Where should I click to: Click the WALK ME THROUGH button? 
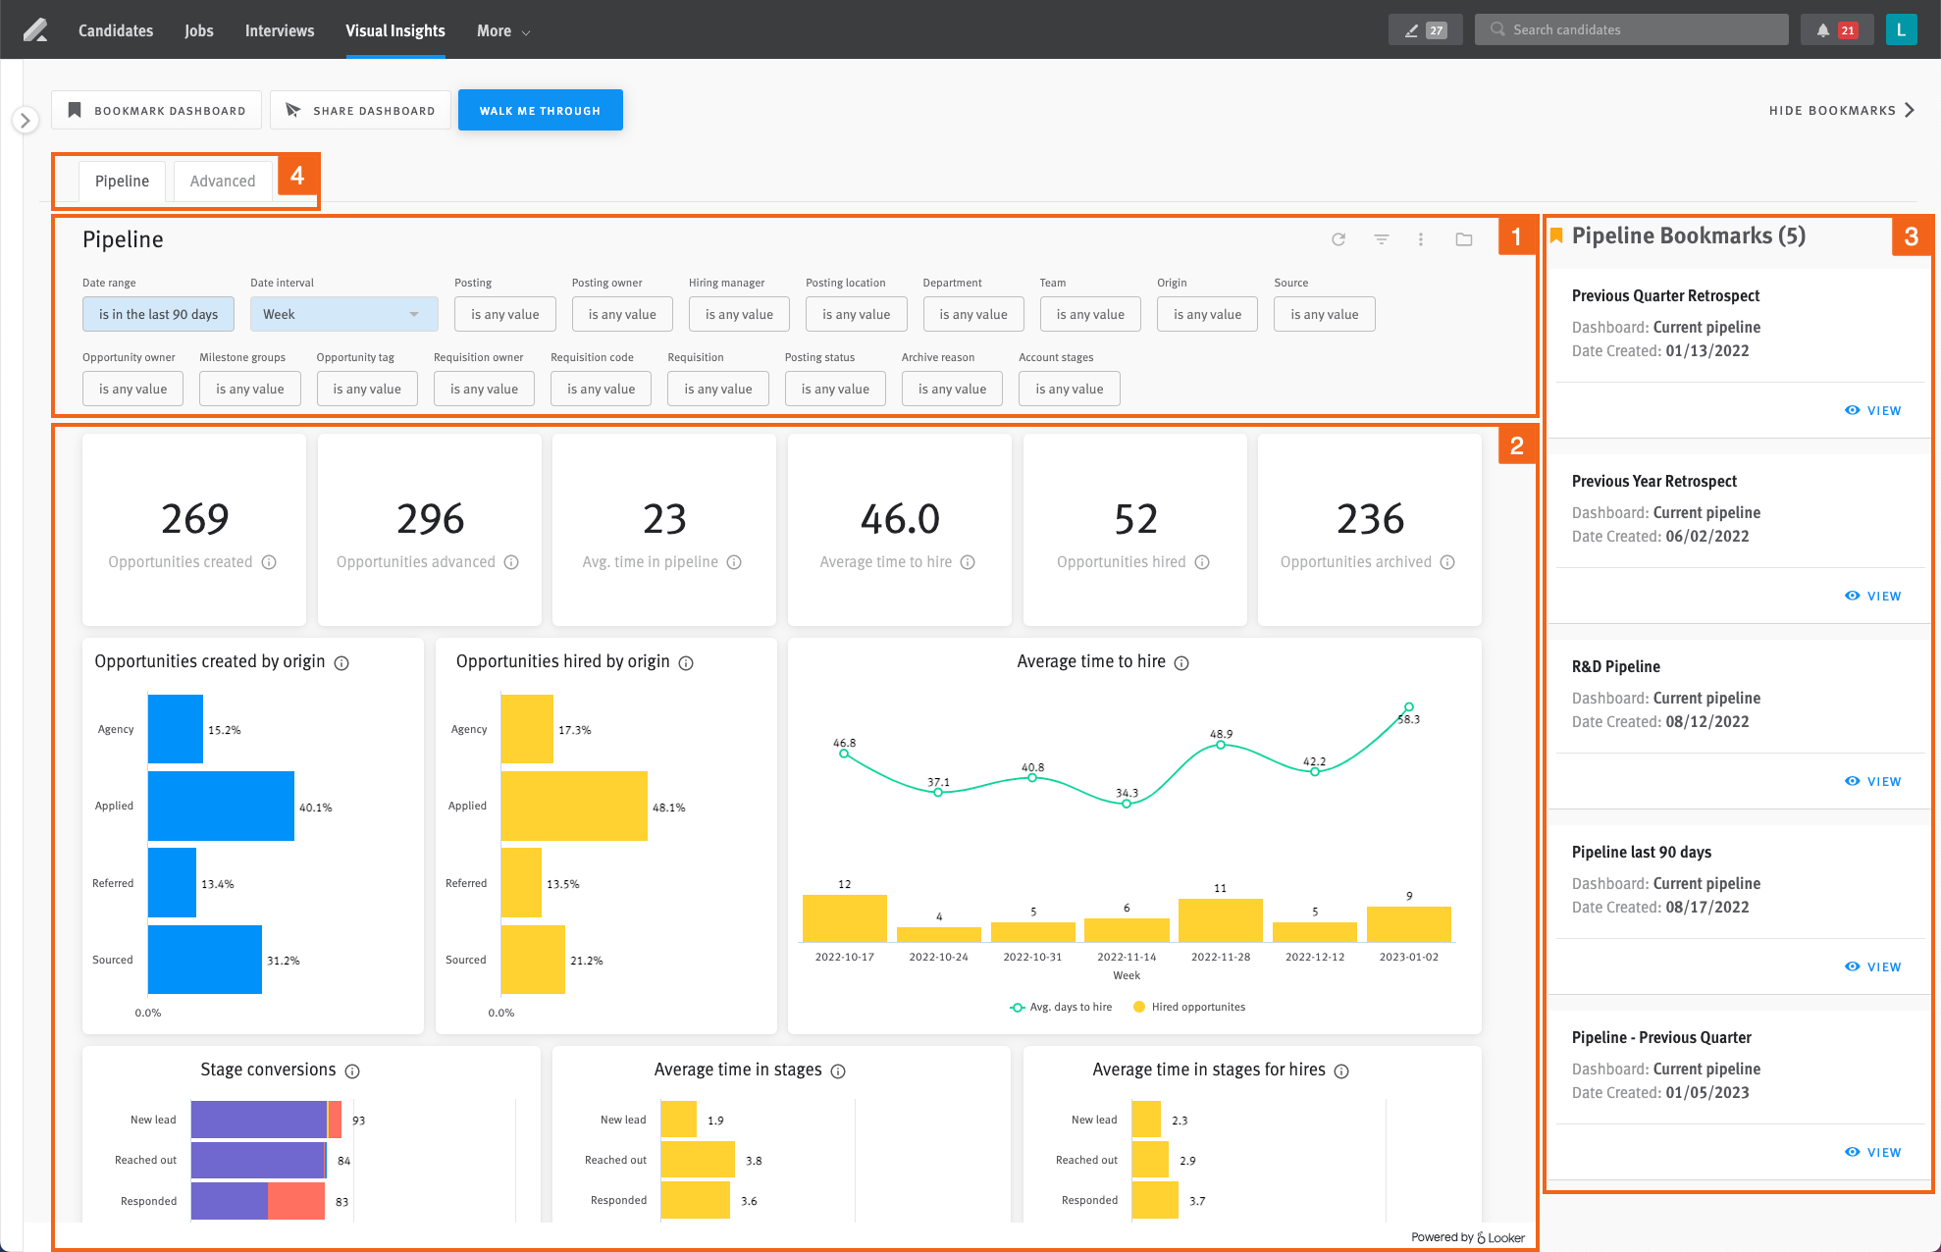pos(540,110)
